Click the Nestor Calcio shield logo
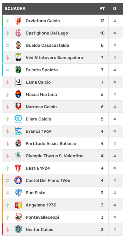The image size is (123, 238). (x=18, y=229)
